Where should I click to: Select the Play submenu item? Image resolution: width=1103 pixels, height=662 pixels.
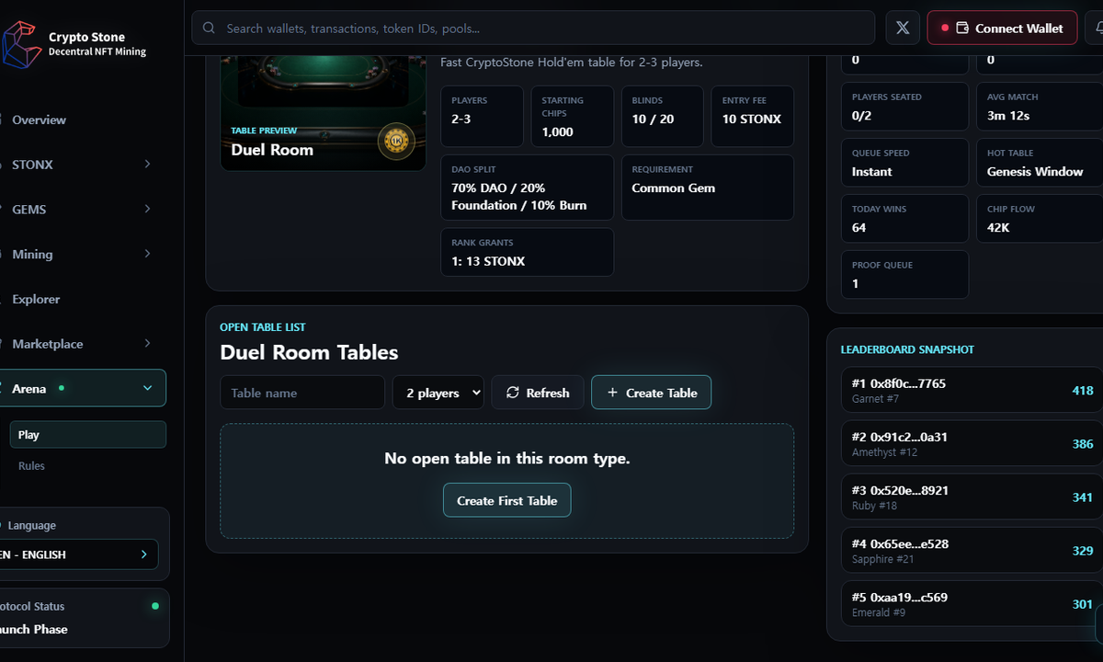[x=88, y=435]
